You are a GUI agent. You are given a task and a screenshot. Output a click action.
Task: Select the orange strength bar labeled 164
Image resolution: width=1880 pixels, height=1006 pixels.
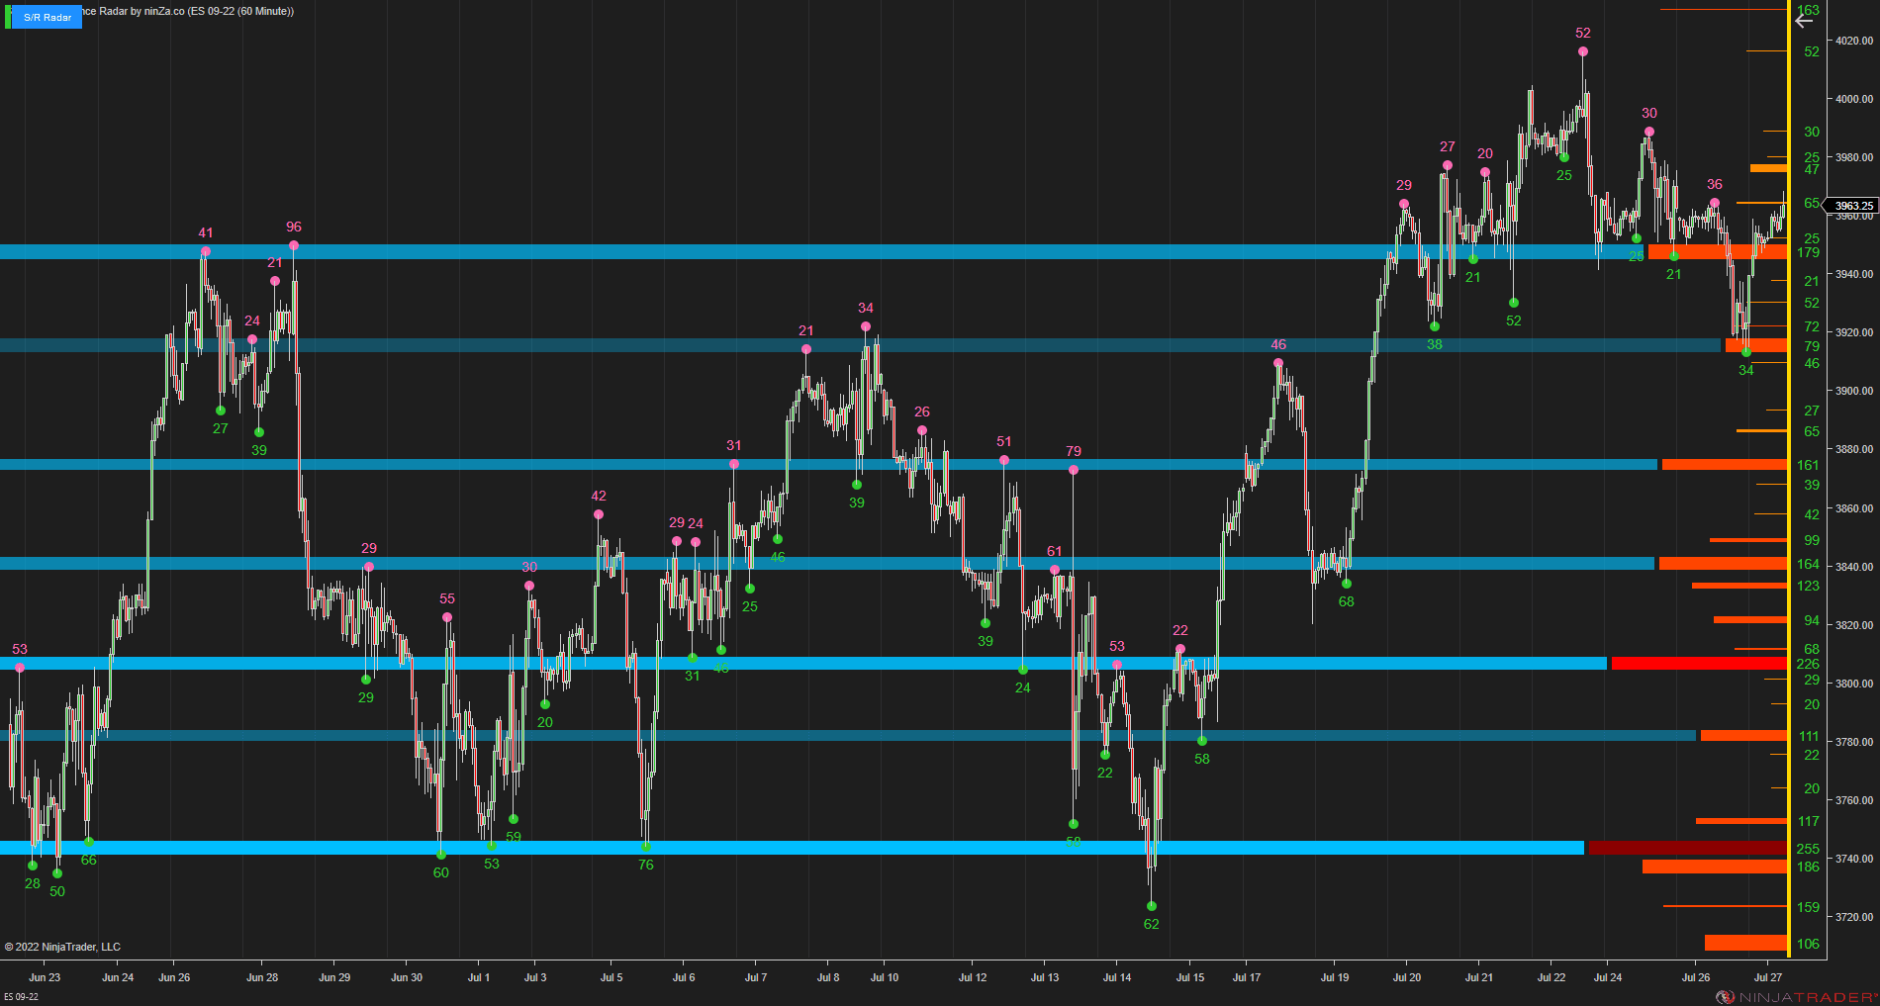[1723, 563]
